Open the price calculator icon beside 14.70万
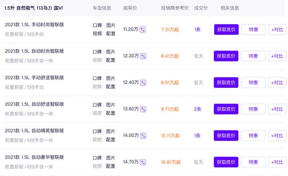 [143, 162]
